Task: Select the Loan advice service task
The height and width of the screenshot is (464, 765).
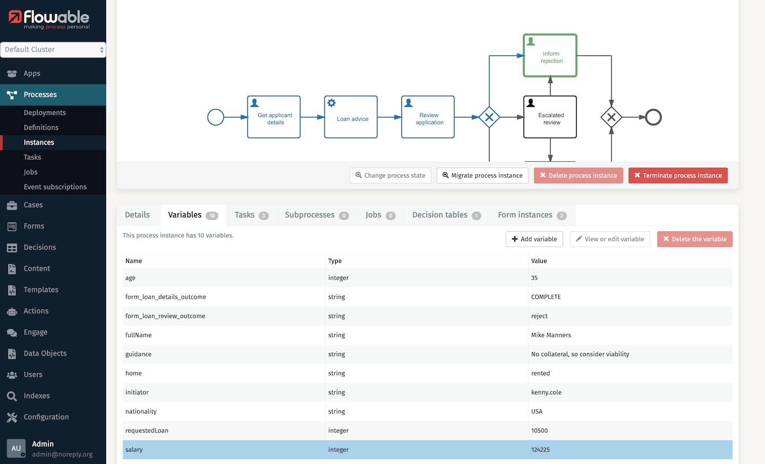Action: coord(351,117)
